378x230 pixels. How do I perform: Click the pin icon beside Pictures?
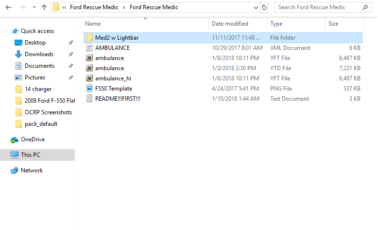pyautogui.click(x=70, y=77)
